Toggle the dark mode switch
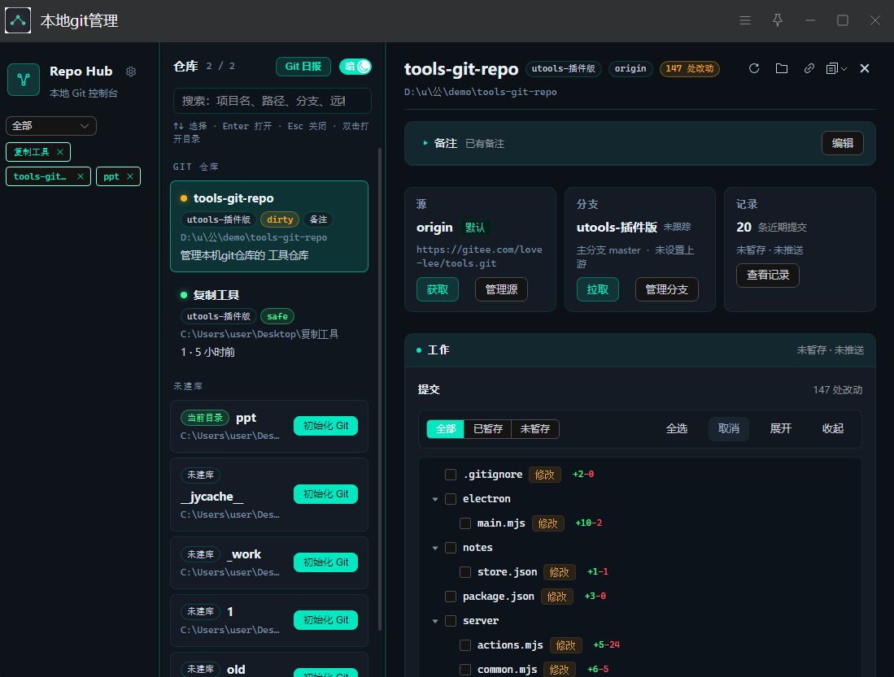Viewport: 894px width, 677px height. [x=355, y=67]
